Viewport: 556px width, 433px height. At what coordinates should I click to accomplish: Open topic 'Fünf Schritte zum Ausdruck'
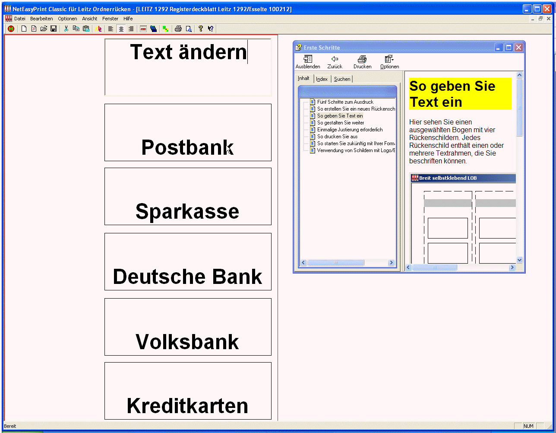click(345, 102)
